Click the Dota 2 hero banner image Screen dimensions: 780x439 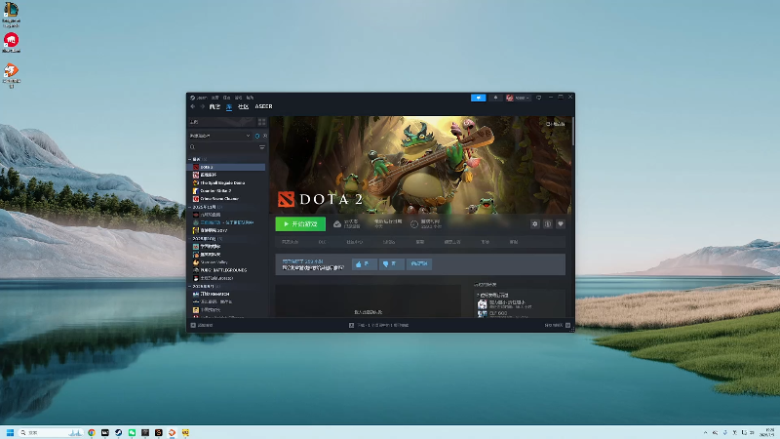pyautogui.click(x=421, y=165)
